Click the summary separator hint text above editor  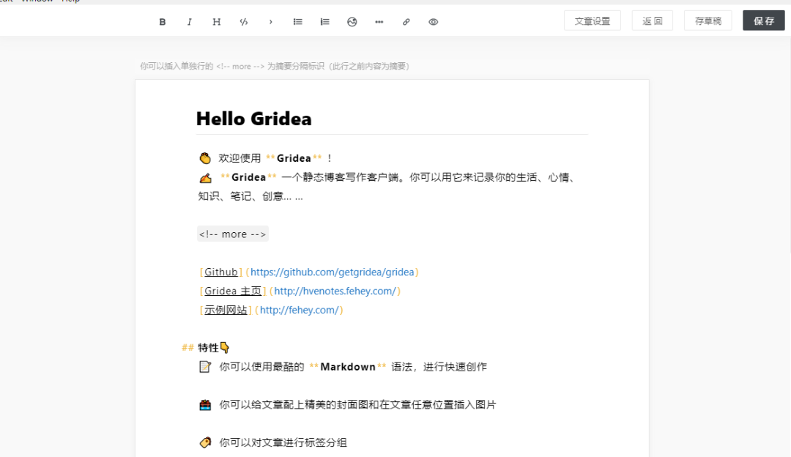pos(275,66)
